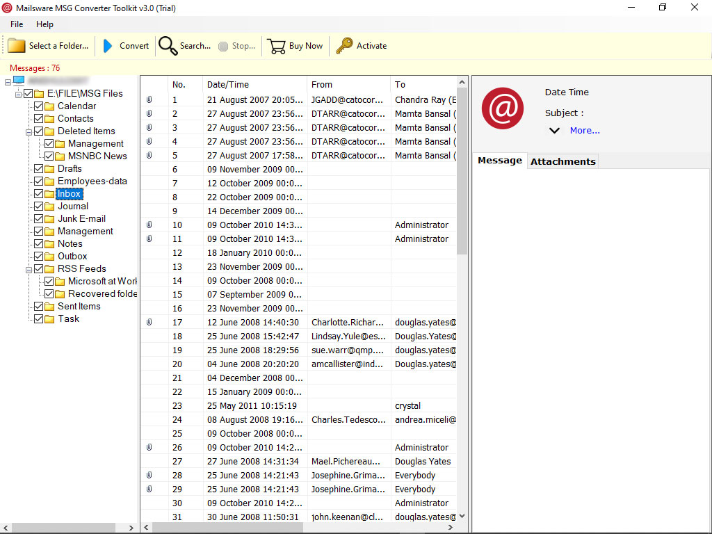Click the Search... button label
The height and width of the screenshot is (534, 712).
(195, 46)
